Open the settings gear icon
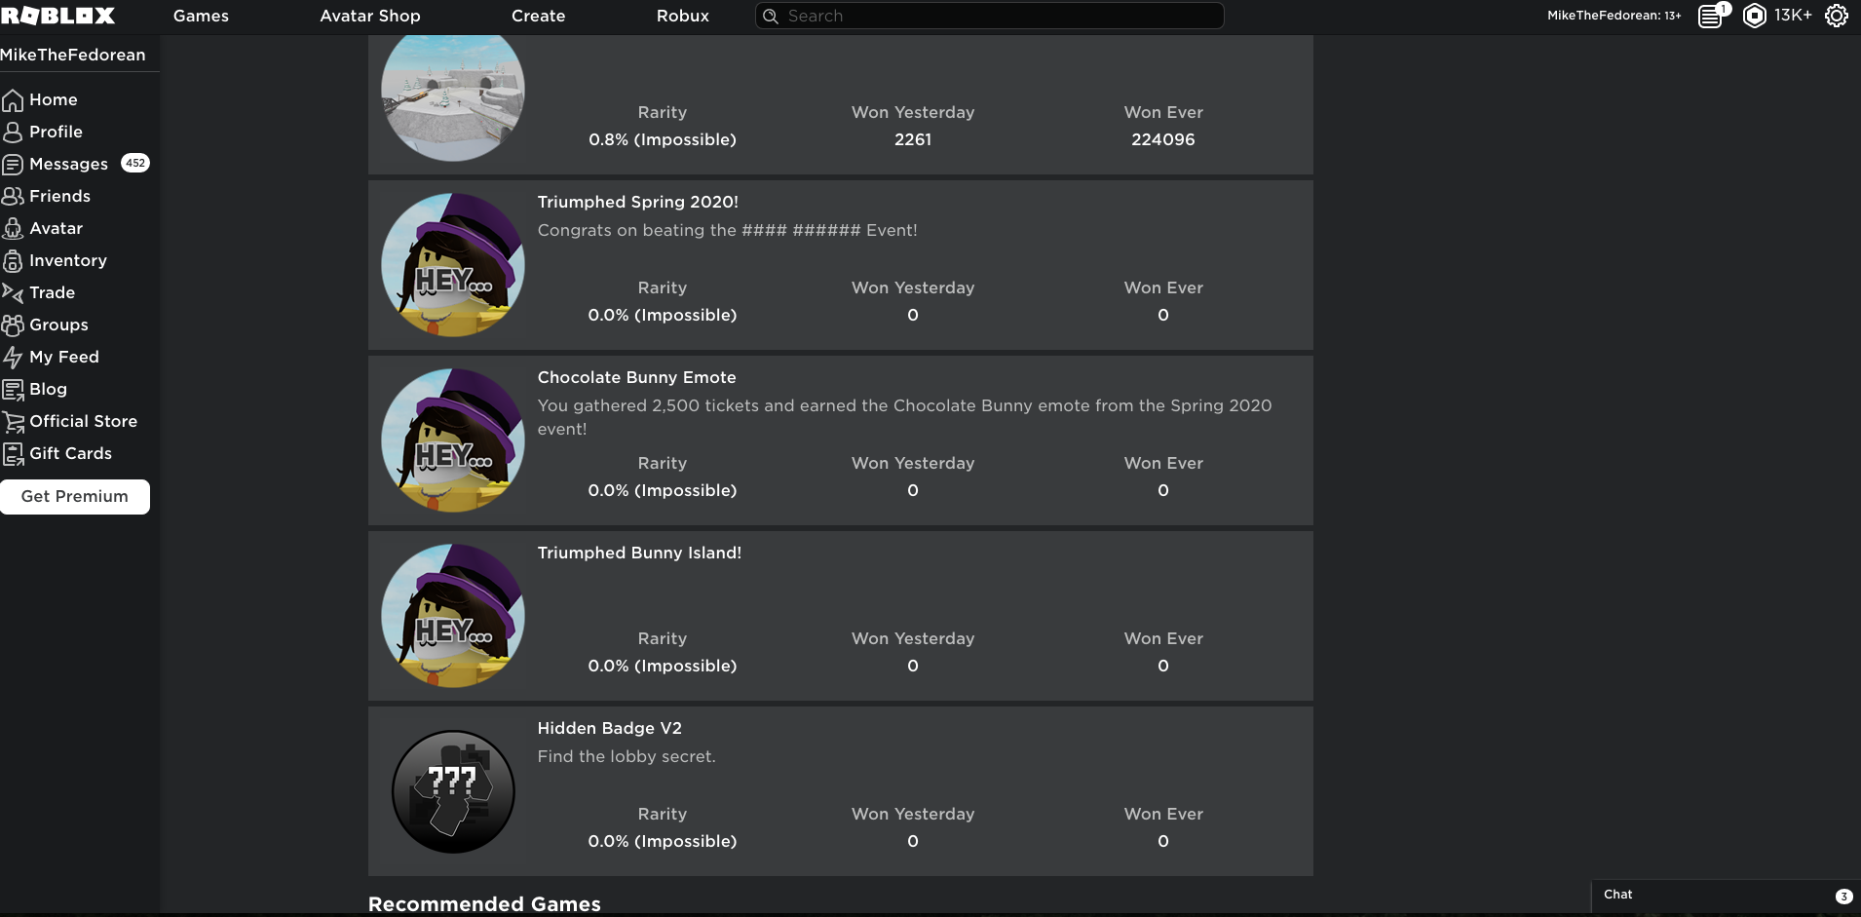Screen dimensions: 1861x917 click(x=1836, y=16)
